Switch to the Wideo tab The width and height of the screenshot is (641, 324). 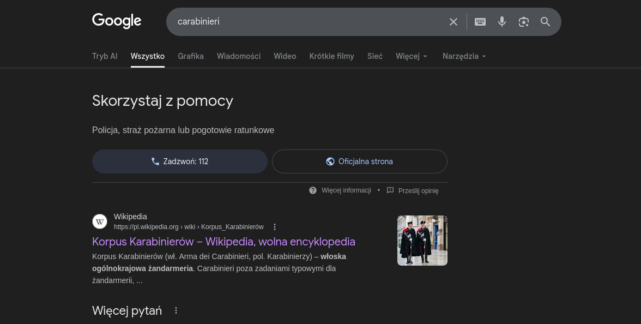tap(285, 56)
